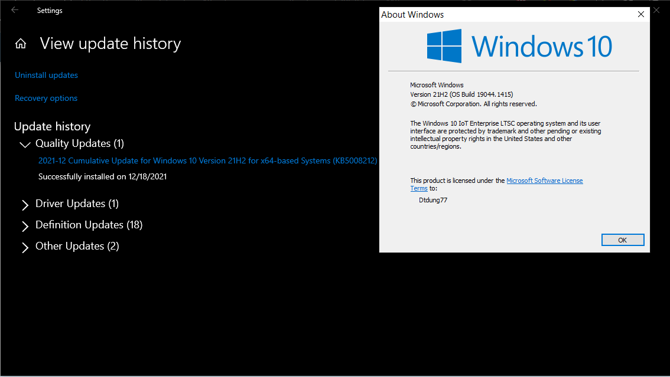This screenshot has width=670, height=377.
Task: Click the Windows 10 IoT Enterprise LTSC paragraph
Action: tap(506, 135)
